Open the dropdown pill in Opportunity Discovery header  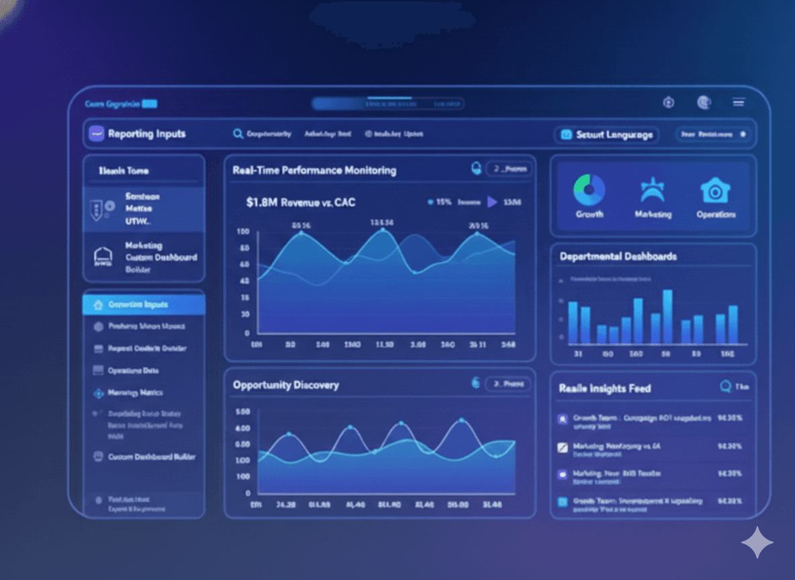(x=508, y=384)
